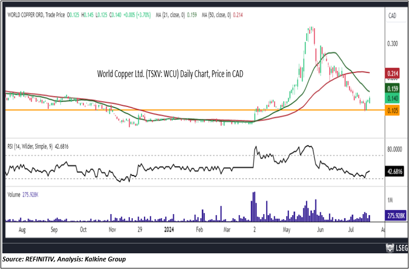409x269 pixels.
Task: Click the 1M volume axis label
Action: pyautogui.click(x=390, y=201)
